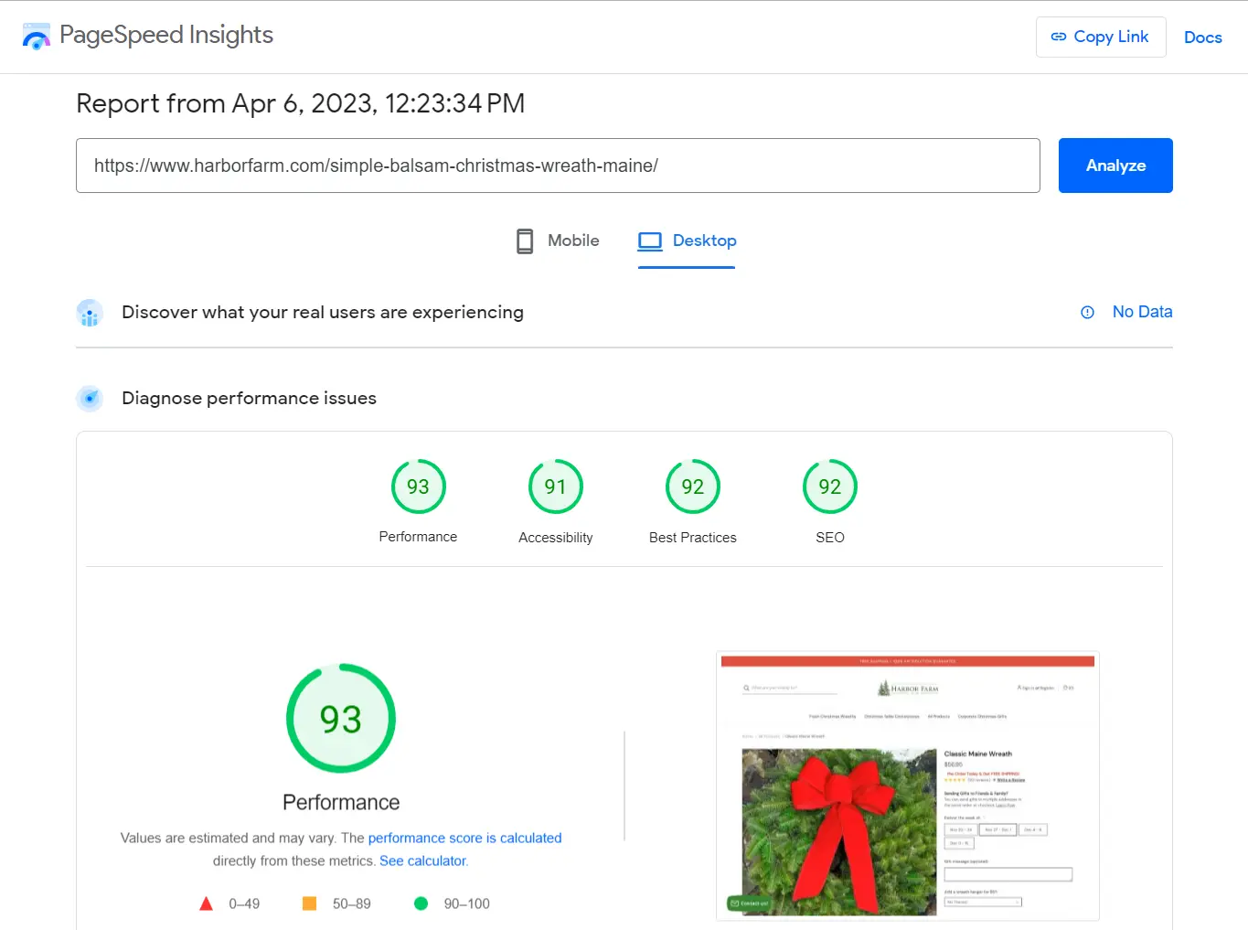Click the PageSpeed Insights logo icon

point(37,37)
